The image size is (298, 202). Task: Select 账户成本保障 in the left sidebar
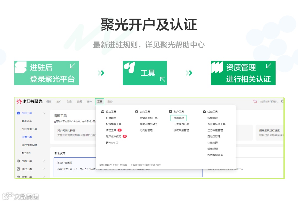tap(29, 145)
